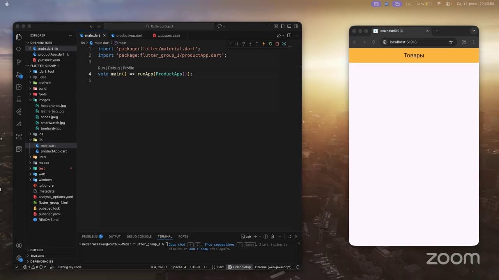Click Debug my code in the status bar
Screen dimensions: 499x280
pyautogui.click(x=70, y=267)
